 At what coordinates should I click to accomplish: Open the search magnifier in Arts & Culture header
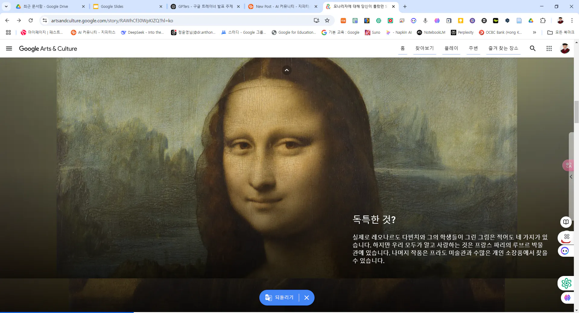click(x=533, y=48)
